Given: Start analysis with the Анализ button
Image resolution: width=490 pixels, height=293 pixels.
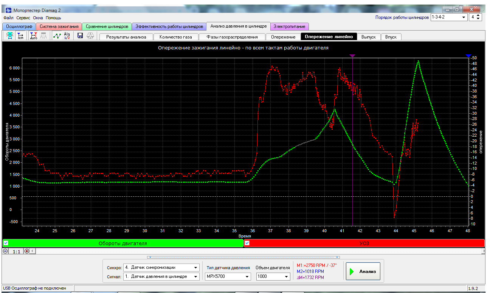Looking at the screenshot, I should [x=363, y=271].
